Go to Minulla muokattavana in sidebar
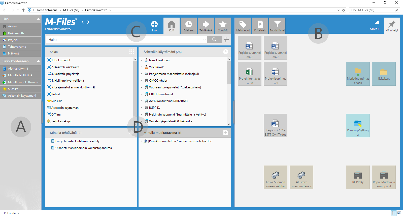The image size is (403, 216). (20, 82)
